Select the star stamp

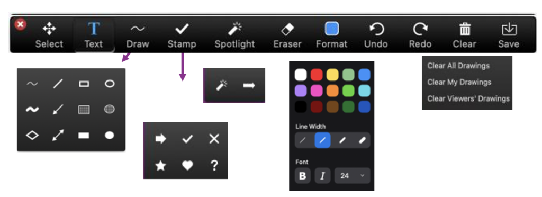coord(160,166)
